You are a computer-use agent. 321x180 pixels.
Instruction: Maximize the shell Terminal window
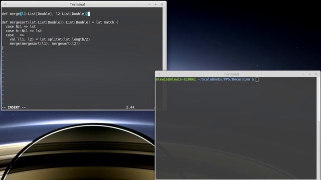click(309, 74)
